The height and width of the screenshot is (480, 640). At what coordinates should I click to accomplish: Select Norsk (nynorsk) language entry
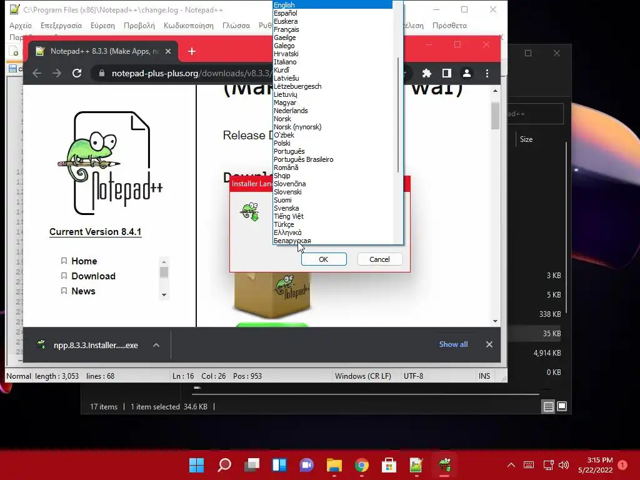(332, 127)
